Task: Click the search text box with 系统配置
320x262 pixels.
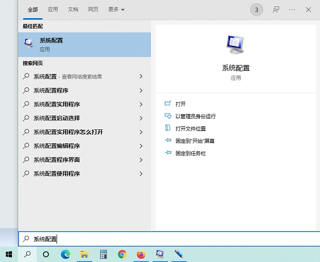Action: click(160, 239)
